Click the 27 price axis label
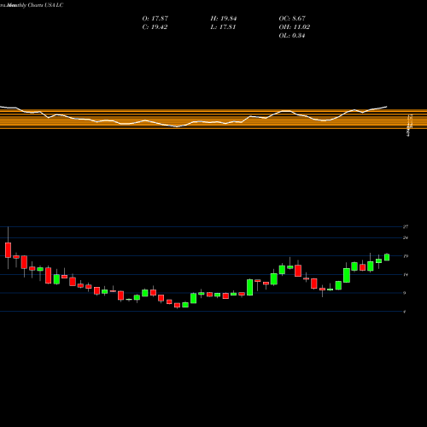This screenshot has width=427, height=427. click(406, 227)
